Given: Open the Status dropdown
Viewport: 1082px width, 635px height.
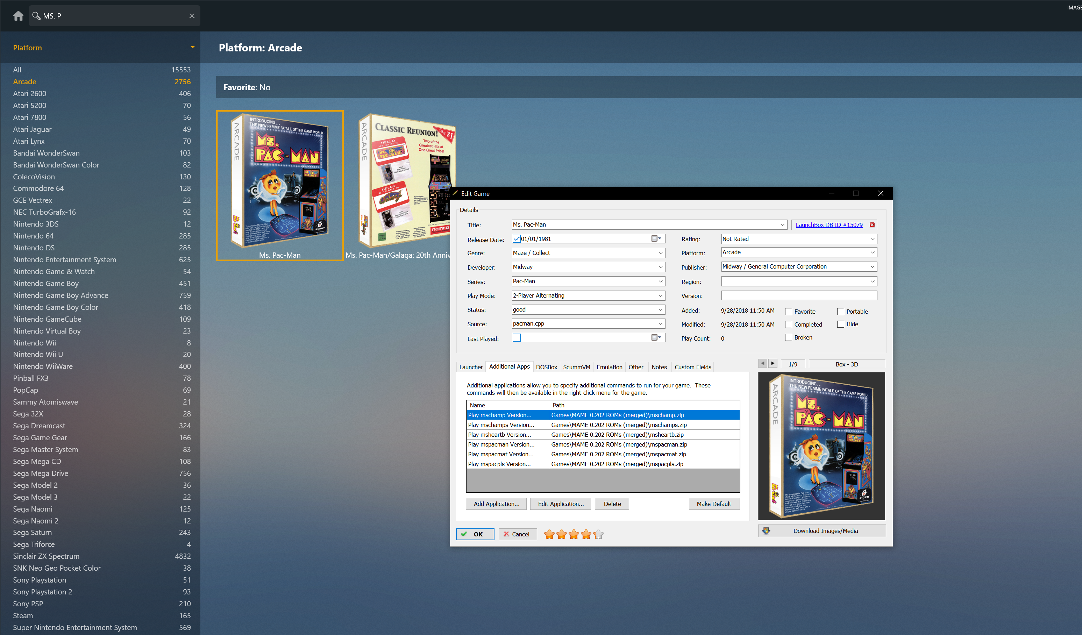Looking at the screenshot, I should pos(660,309).
